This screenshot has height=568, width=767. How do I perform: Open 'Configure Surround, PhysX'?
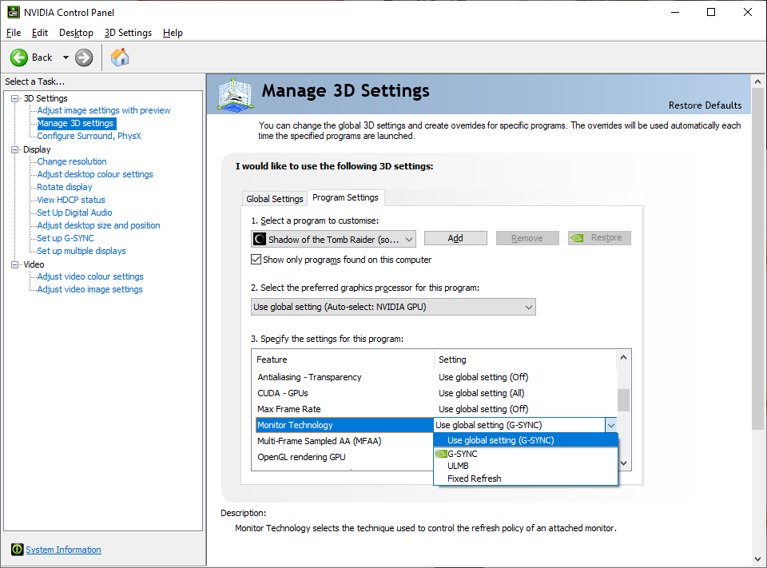(x=89, y=136)
